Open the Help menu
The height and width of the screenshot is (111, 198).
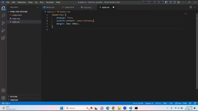coord(58,2)
